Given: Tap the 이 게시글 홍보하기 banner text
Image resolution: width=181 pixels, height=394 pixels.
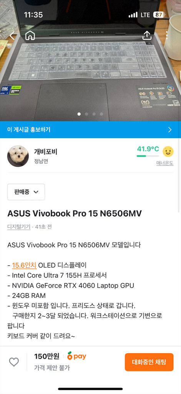Looking at the screenshot, I should click(29, 130).
